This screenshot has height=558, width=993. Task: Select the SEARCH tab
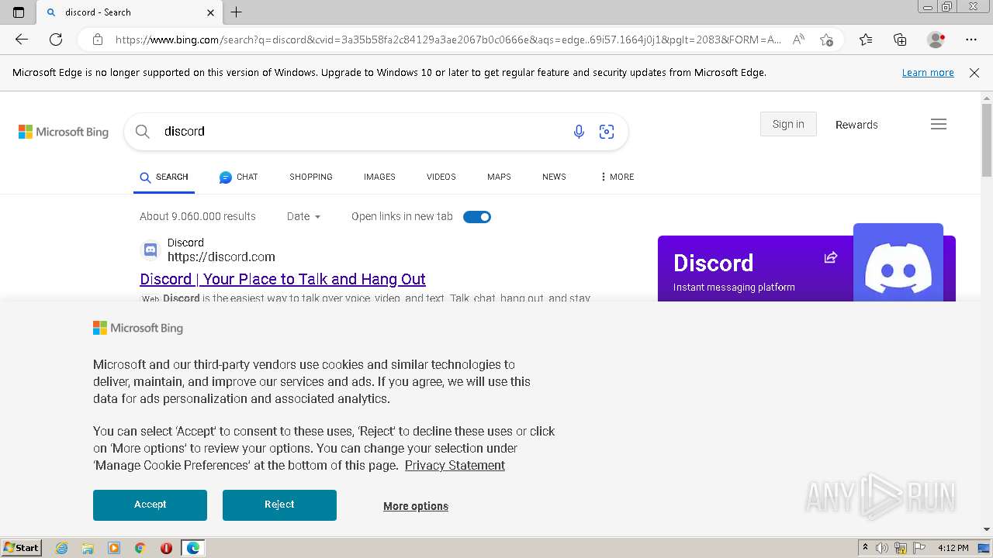coord(164,177)
